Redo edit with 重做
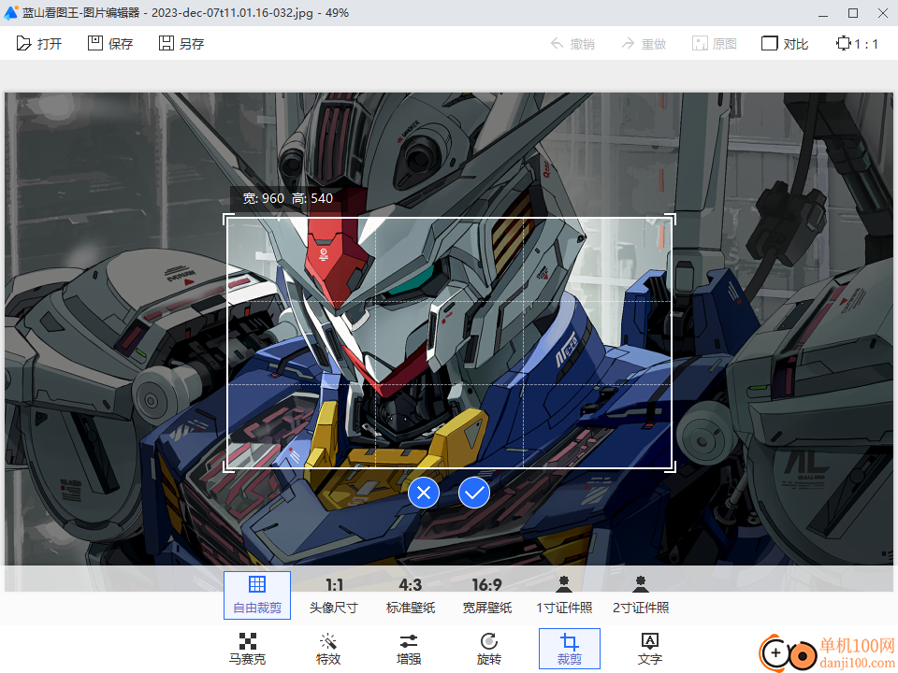This screenshot has height=673, width=898. [644, 44]
